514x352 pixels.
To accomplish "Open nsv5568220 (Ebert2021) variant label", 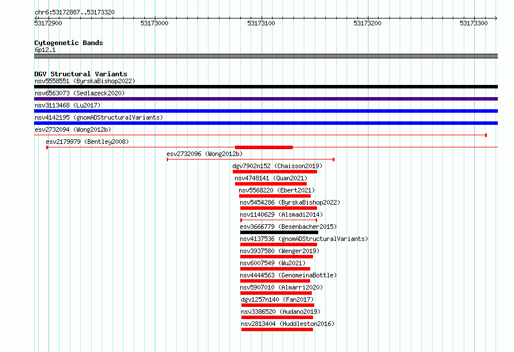I will click(x=277, y=190).
